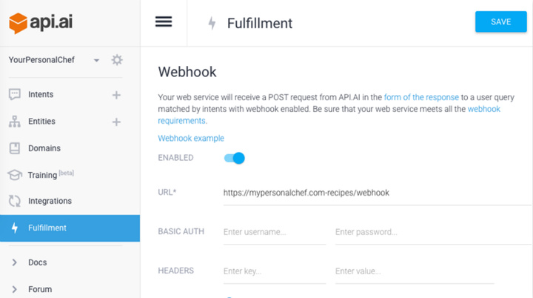Select the Training graduation cap icon
Screen dimensions: 533x298
coord(15,175)
